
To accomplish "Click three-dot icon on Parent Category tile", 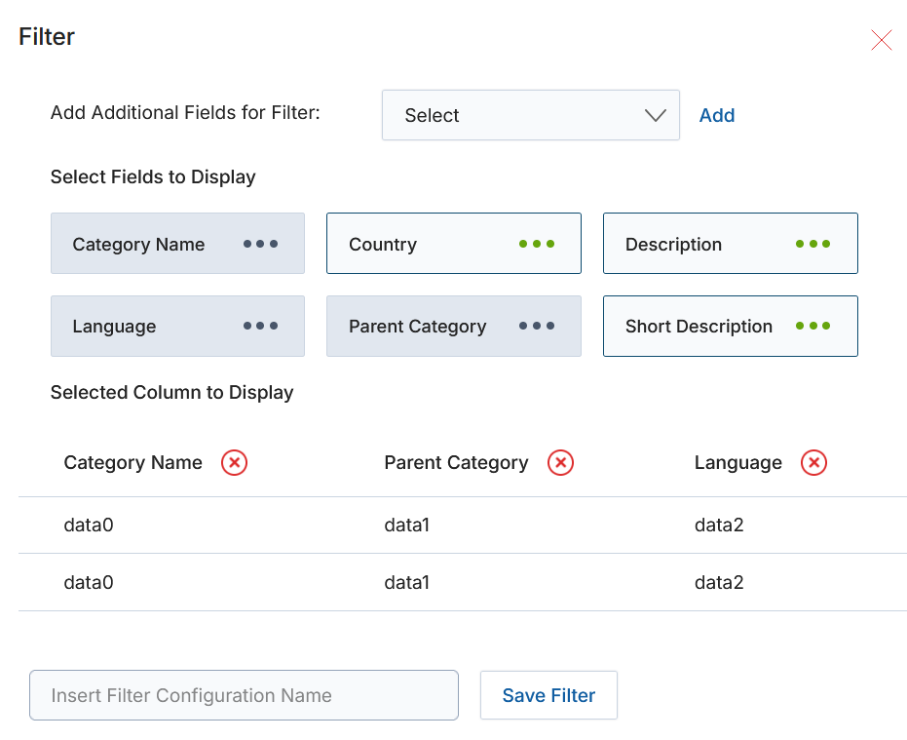I will click(x=537, y=326).
